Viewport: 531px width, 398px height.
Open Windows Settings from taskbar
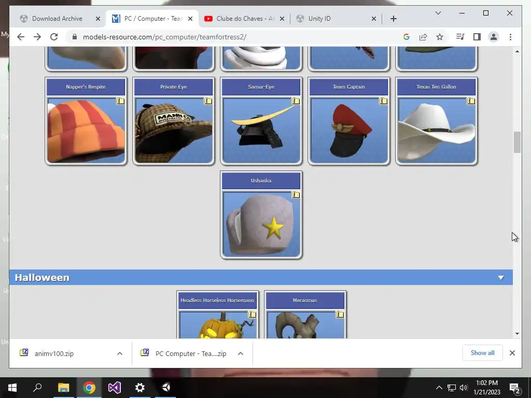click(140, 388)
